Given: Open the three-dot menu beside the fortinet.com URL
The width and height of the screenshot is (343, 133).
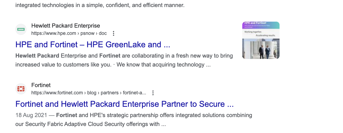Looking at the screenshot, I should (153, 93).
